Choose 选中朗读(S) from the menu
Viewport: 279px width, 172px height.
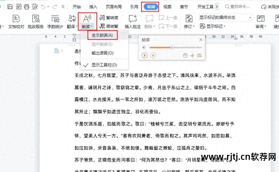[x=105, y=44]
